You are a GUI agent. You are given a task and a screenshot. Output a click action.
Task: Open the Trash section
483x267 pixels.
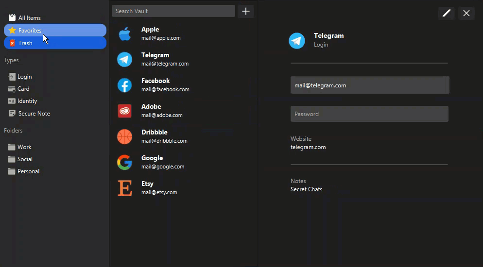55,43
